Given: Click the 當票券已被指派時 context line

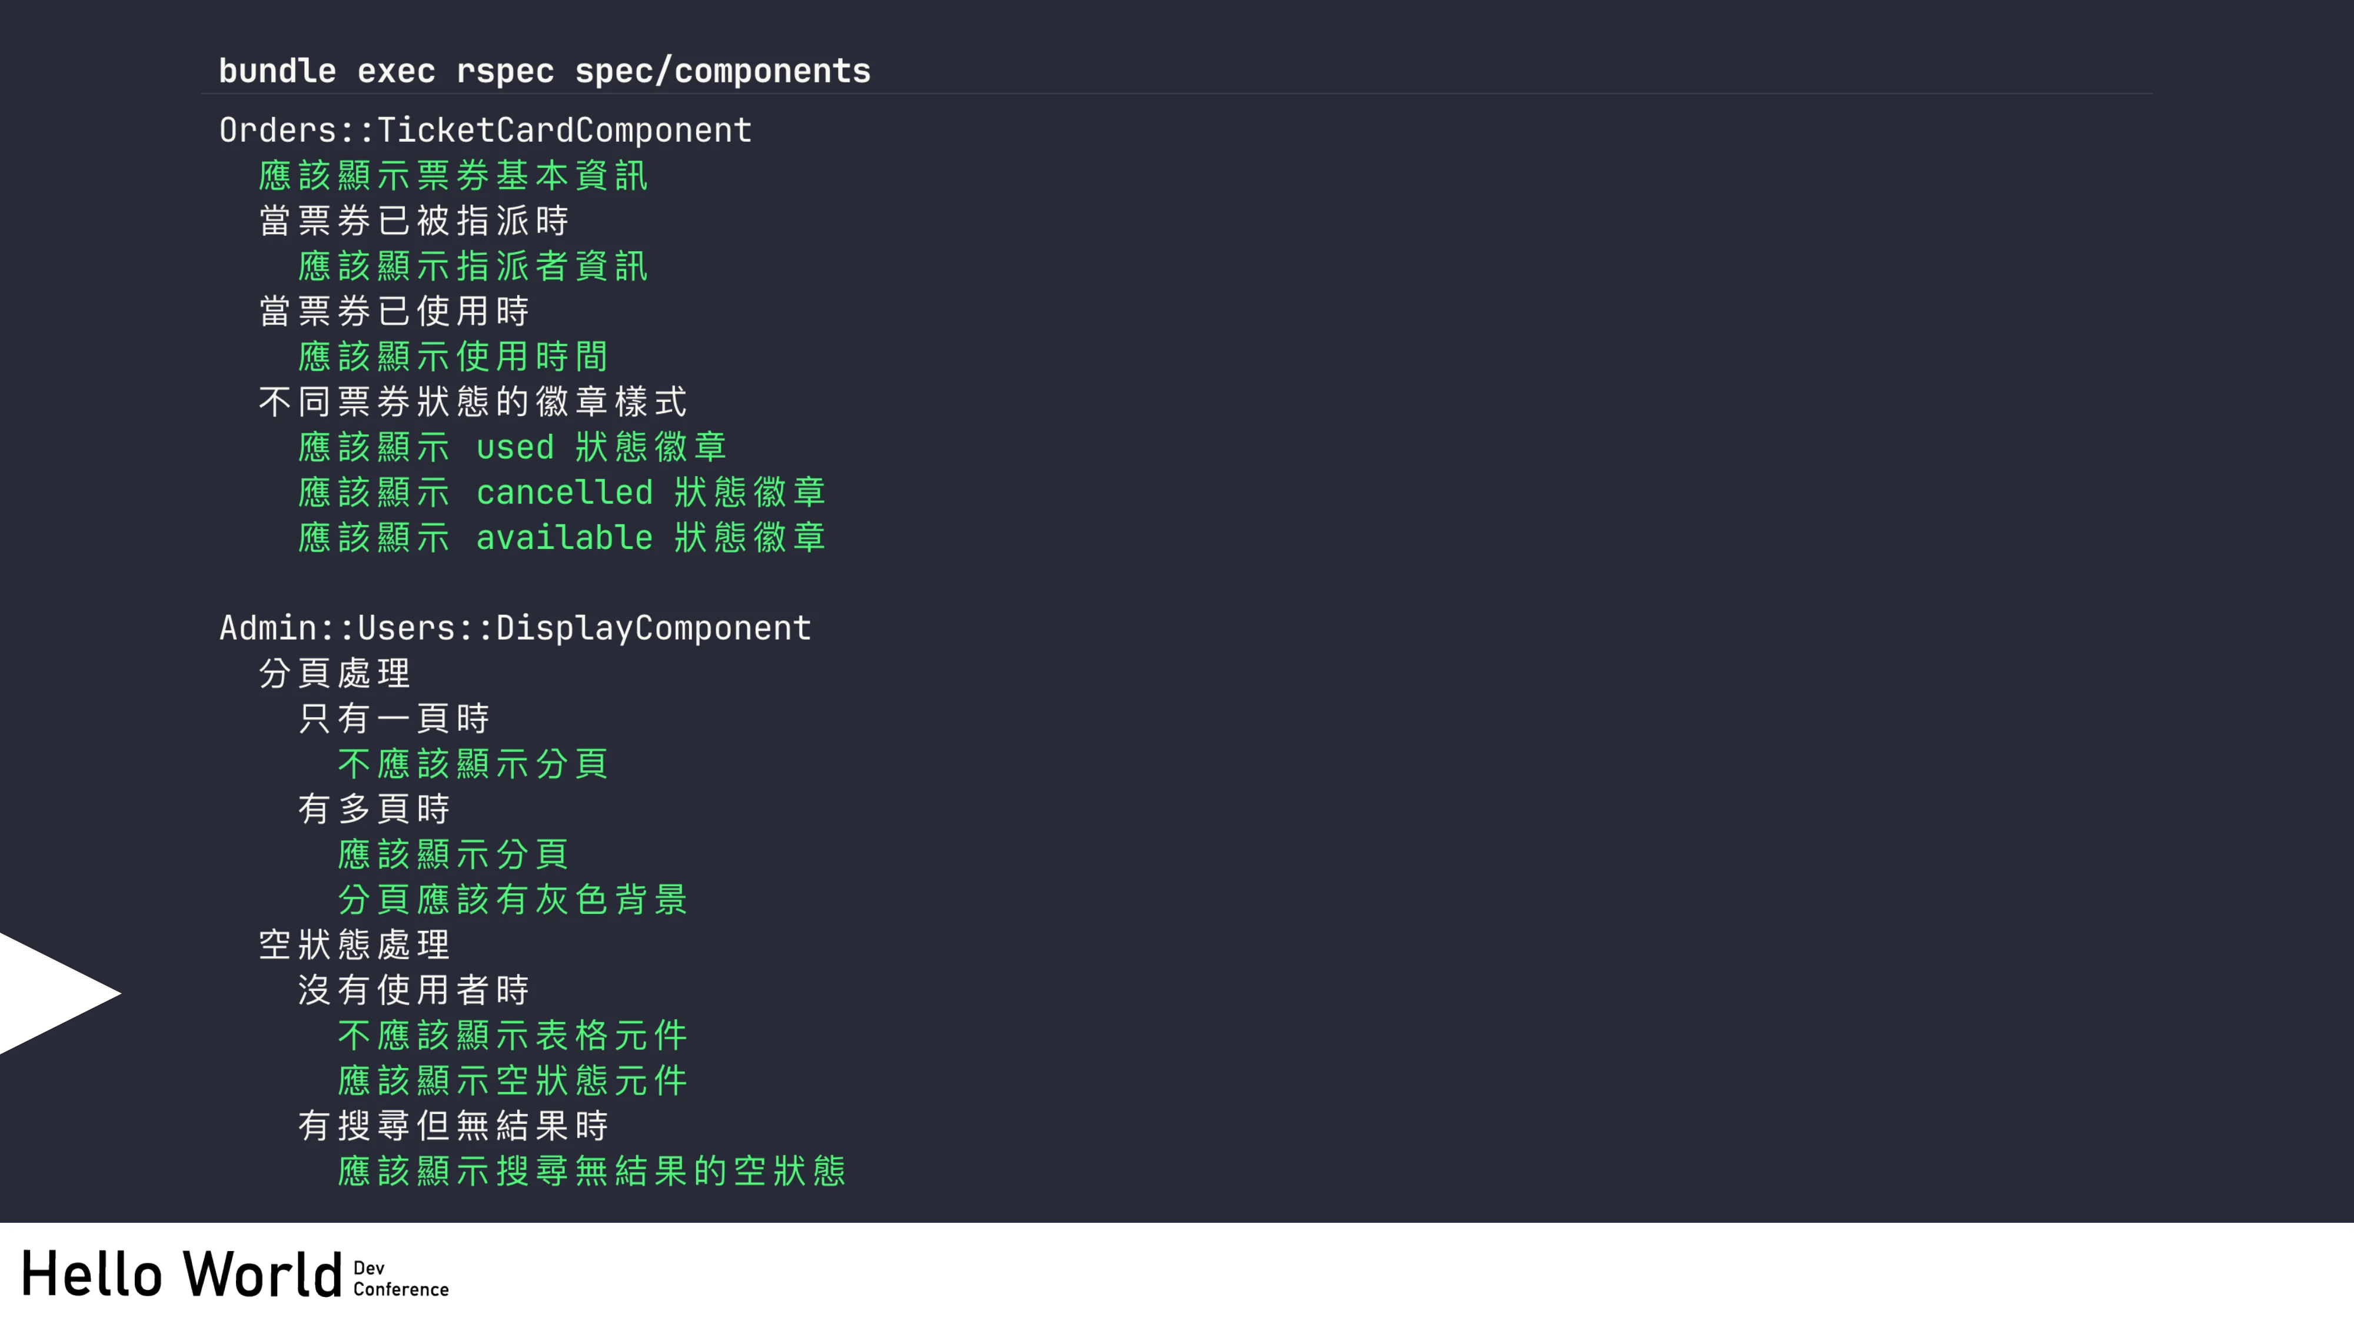Looking at the screenshot, I should pyautogui.click(x=414, y=220).
